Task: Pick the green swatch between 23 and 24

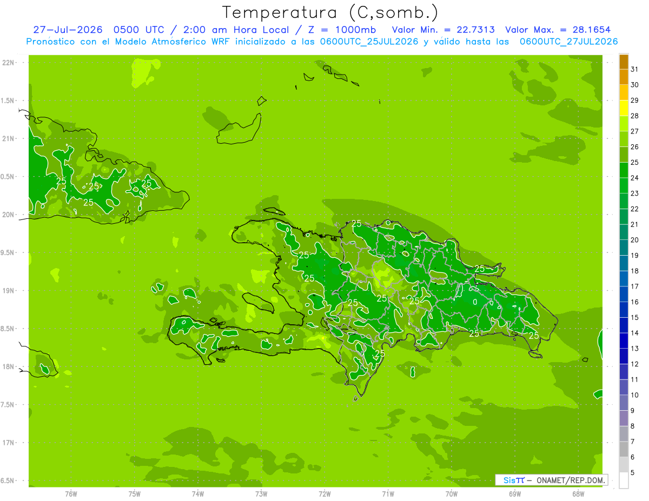Action: pyautogui.click(x=624, y=186)
